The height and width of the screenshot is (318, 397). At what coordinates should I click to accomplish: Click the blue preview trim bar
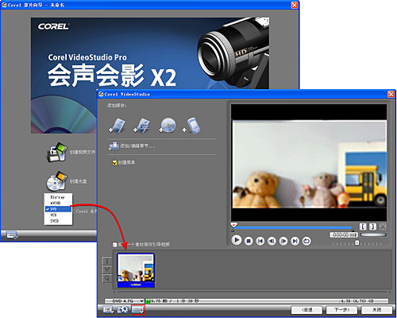tap(293, 227)
